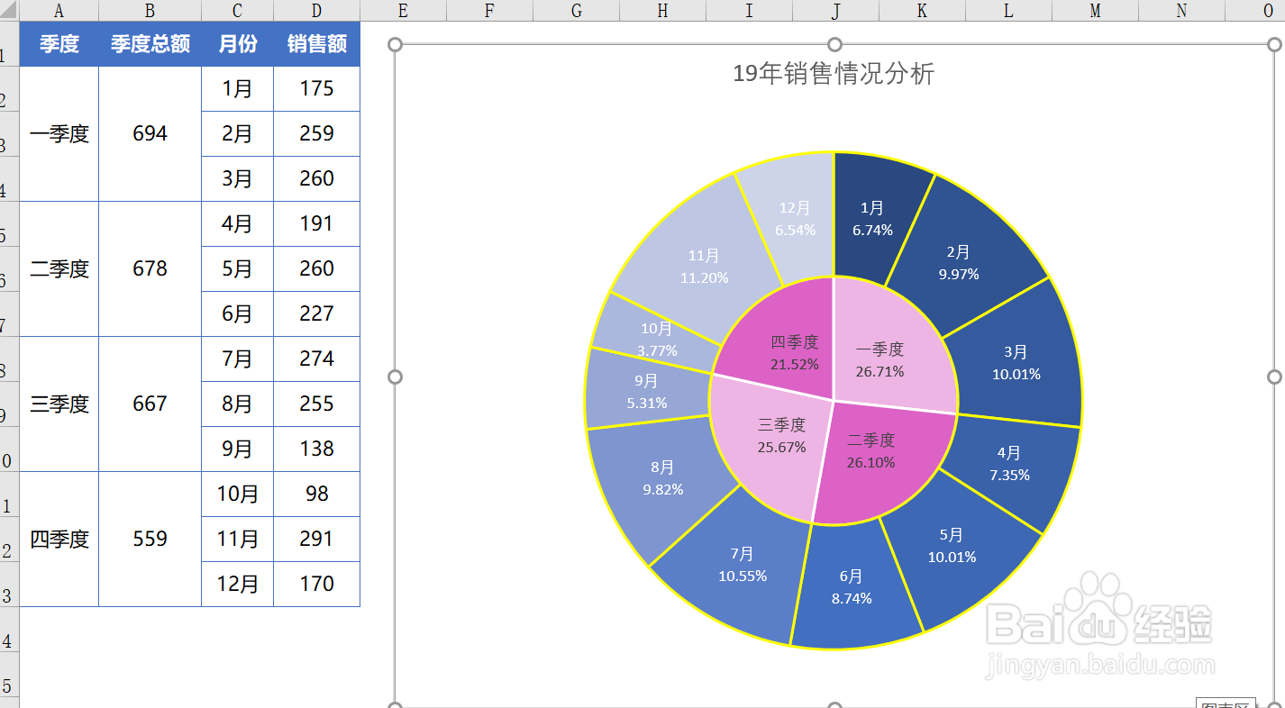Select sales value cell 175

point(317,89)
